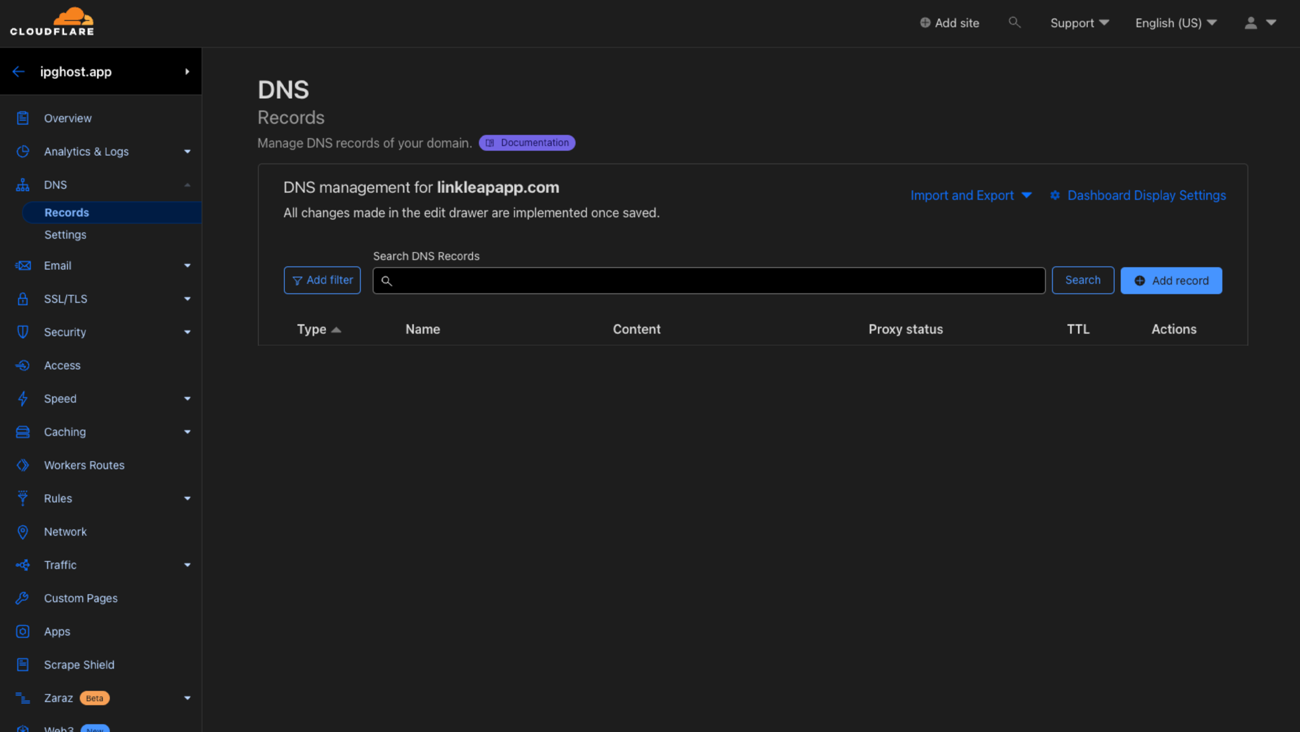
Task: Open the Import and Export dropdown
Action: pyautogui.click(x=970, y=195)
